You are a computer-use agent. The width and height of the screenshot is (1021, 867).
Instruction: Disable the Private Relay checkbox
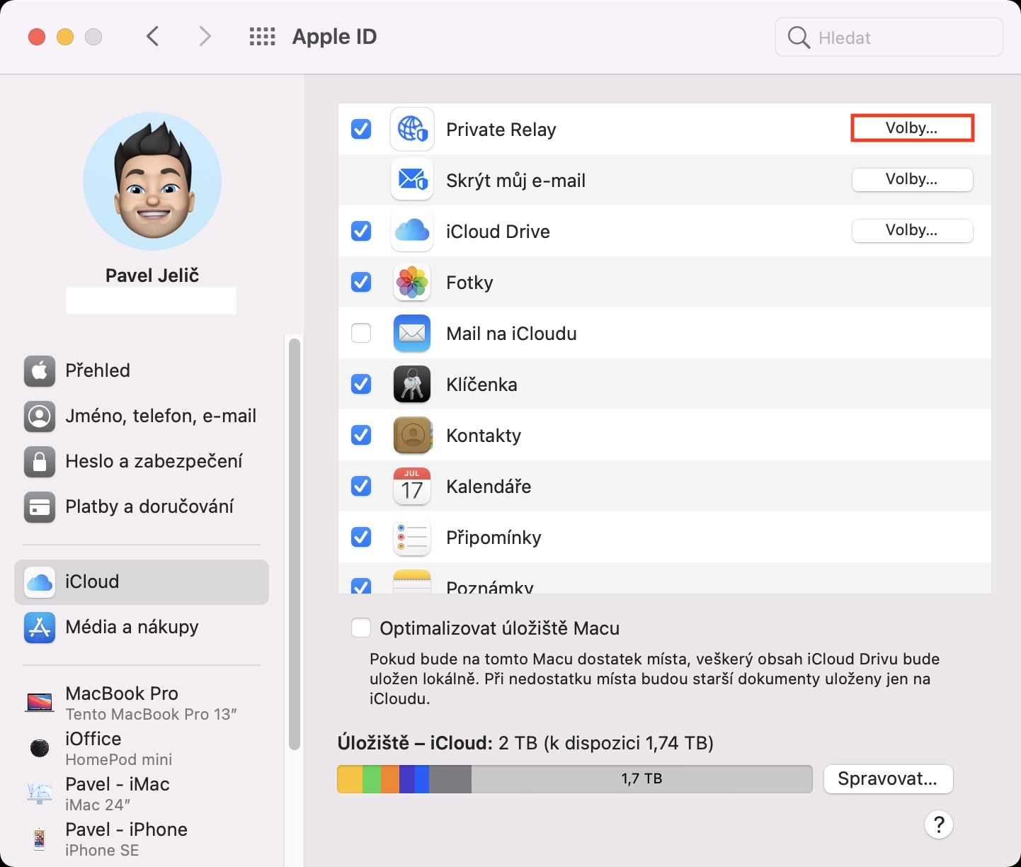(361, 129)
